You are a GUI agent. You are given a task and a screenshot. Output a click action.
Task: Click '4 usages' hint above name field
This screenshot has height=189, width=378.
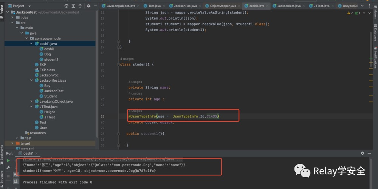coord(135,82)
